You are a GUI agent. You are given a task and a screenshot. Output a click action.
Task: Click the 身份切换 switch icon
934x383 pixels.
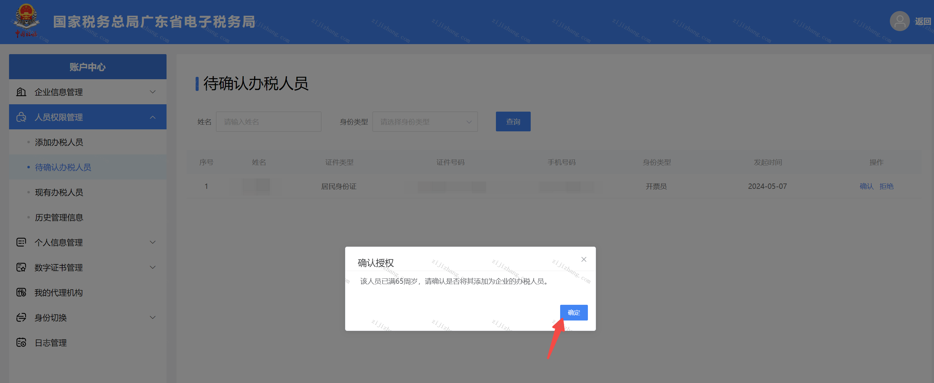click(21, 317)
